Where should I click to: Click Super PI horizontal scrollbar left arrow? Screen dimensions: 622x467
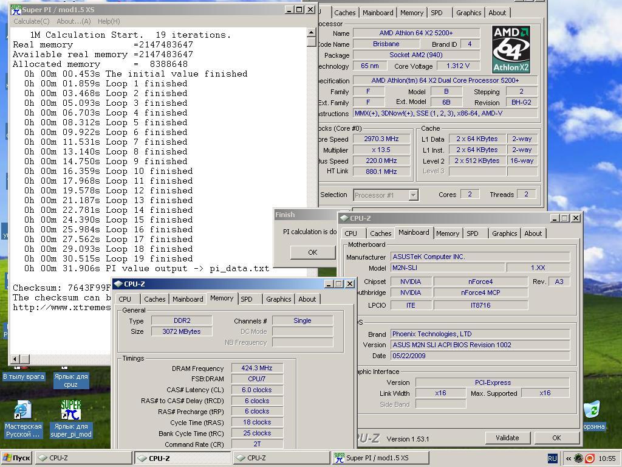click(15, 359)
